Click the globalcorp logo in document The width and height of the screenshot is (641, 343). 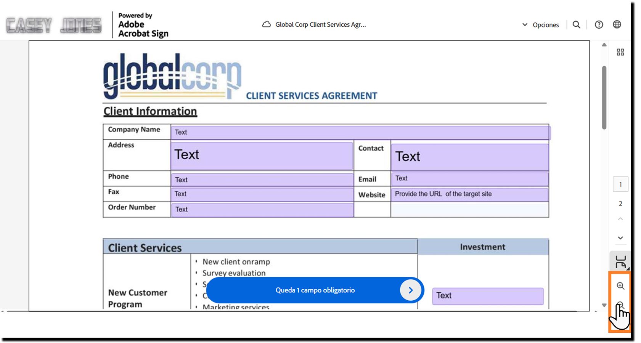tap(172, 76)
